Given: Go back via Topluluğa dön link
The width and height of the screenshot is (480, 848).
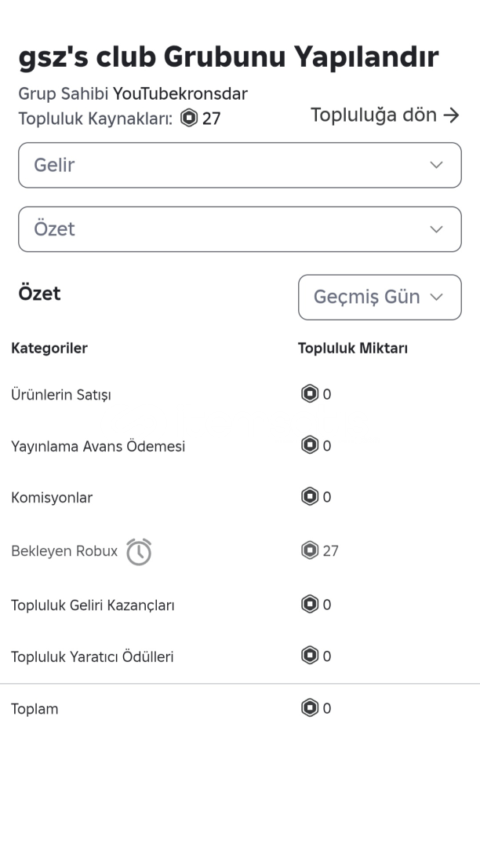Looking at the screenshot, I should point(384,115).
